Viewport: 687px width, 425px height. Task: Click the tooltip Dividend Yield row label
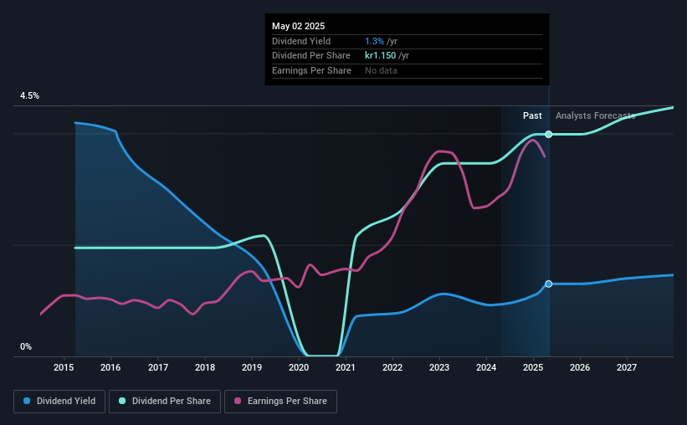click(x=301, y=41)
